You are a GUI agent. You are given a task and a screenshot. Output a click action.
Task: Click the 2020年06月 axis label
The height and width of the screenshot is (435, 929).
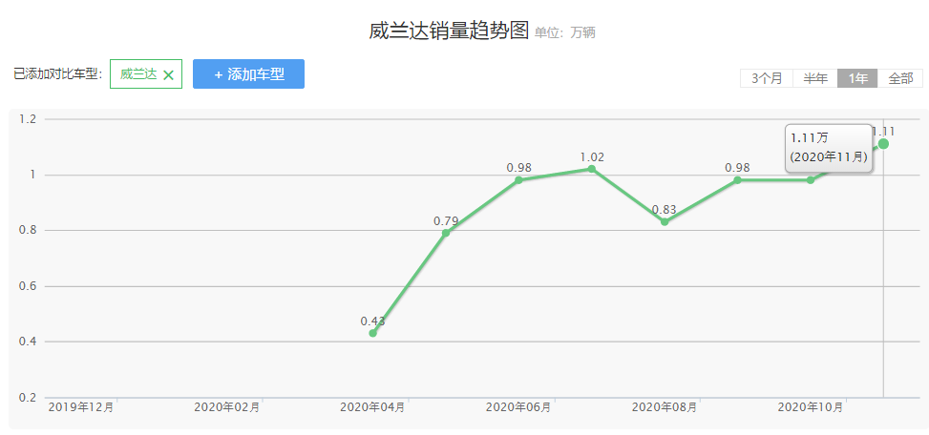point(518,407)
